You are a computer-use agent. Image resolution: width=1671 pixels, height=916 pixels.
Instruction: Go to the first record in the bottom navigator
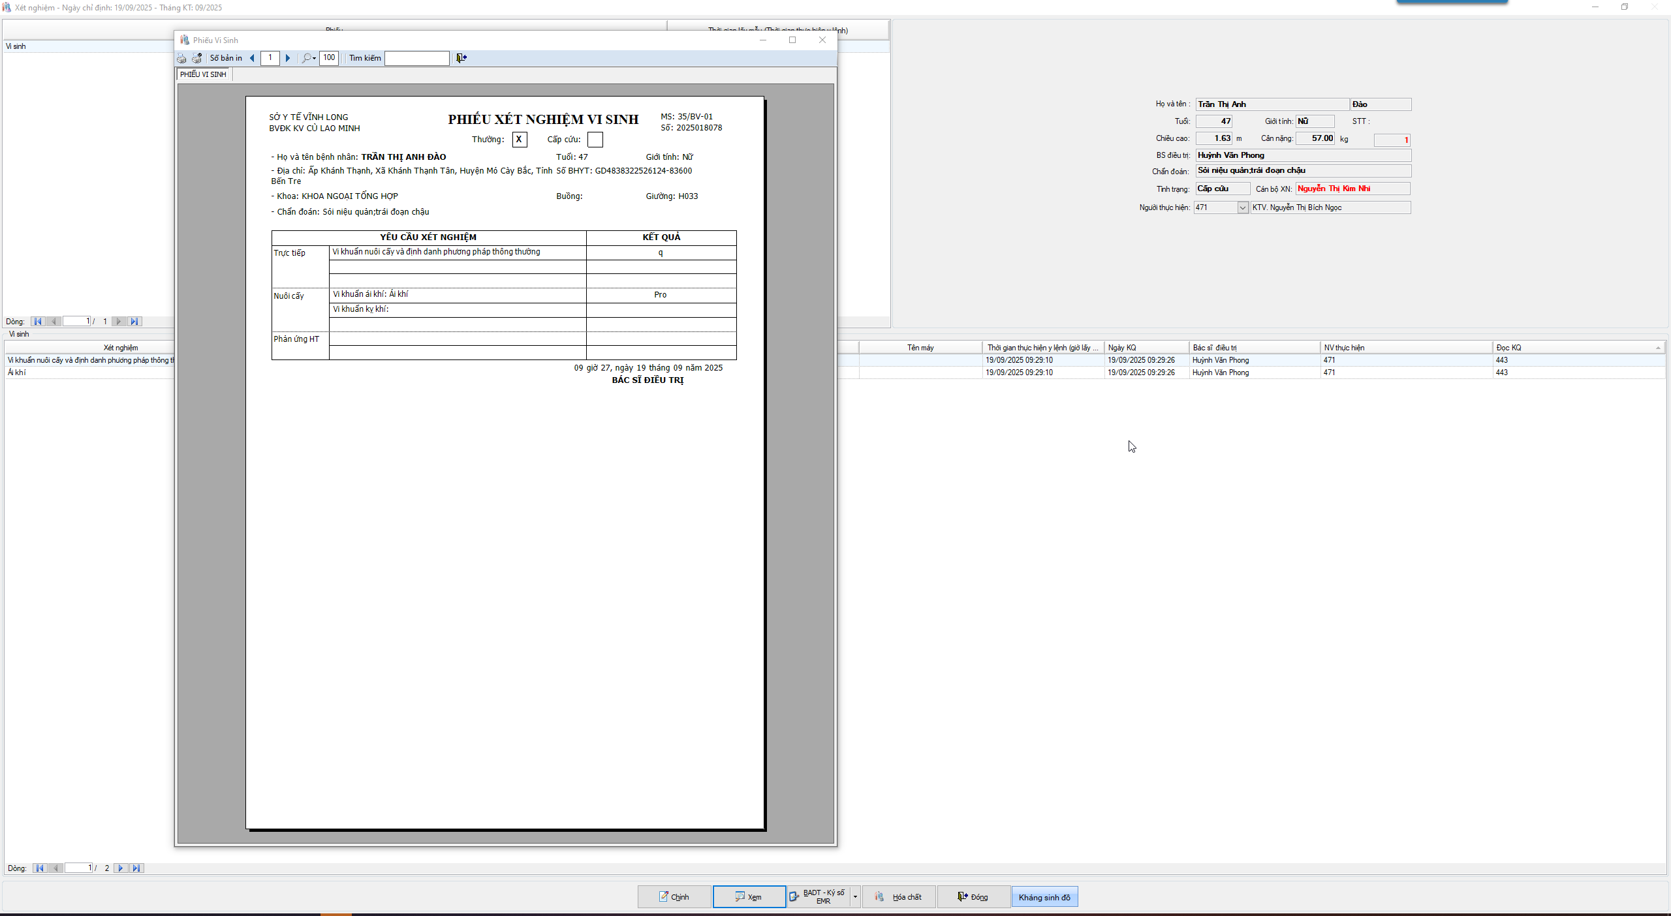[40, 868]
